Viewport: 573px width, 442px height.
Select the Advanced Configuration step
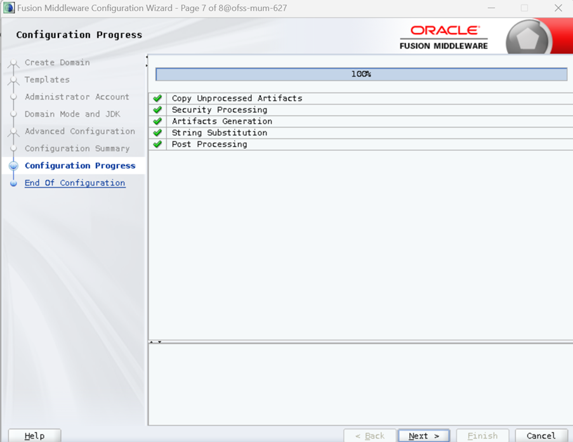[x=80, y=131]
